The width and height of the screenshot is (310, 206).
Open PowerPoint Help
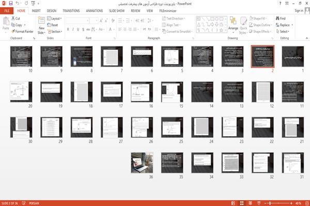tap(280, 4)
